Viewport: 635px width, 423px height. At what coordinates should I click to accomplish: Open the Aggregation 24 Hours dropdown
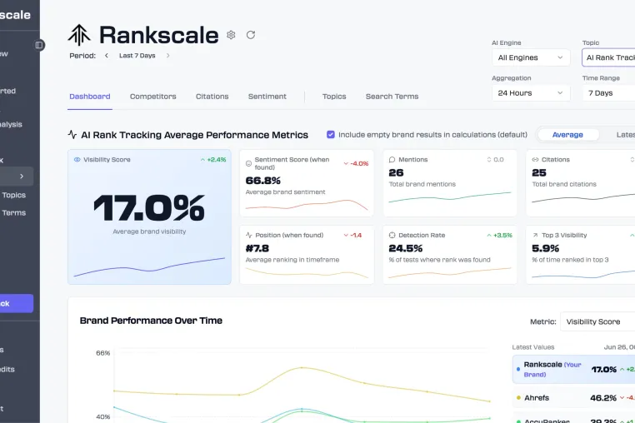(x=531, y=92)
